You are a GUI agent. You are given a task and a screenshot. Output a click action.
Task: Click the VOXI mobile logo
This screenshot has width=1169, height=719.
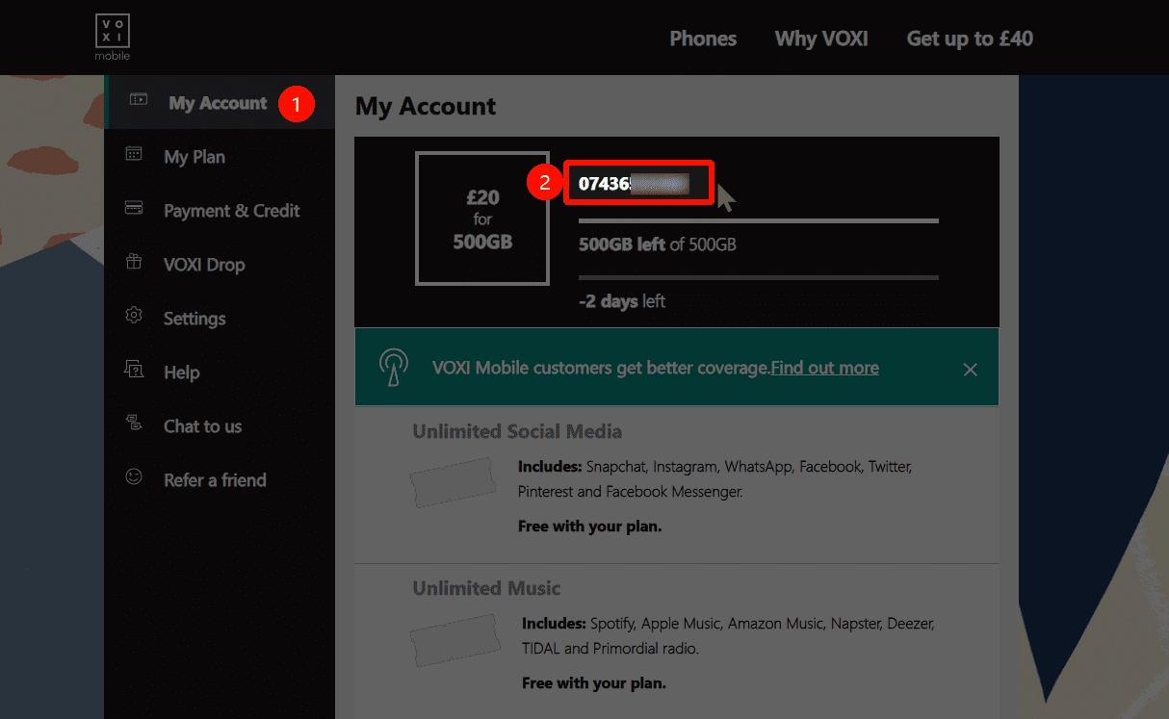[x=112, y=37]
